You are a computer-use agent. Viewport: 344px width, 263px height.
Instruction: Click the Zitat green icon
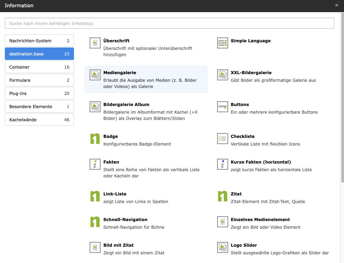[x=222, y=196]
